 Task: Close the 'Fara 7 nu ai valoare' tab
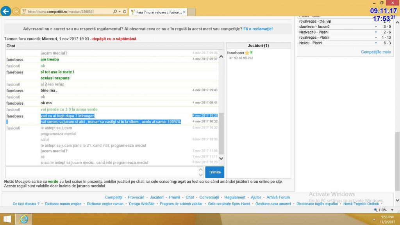coord(184,12)
